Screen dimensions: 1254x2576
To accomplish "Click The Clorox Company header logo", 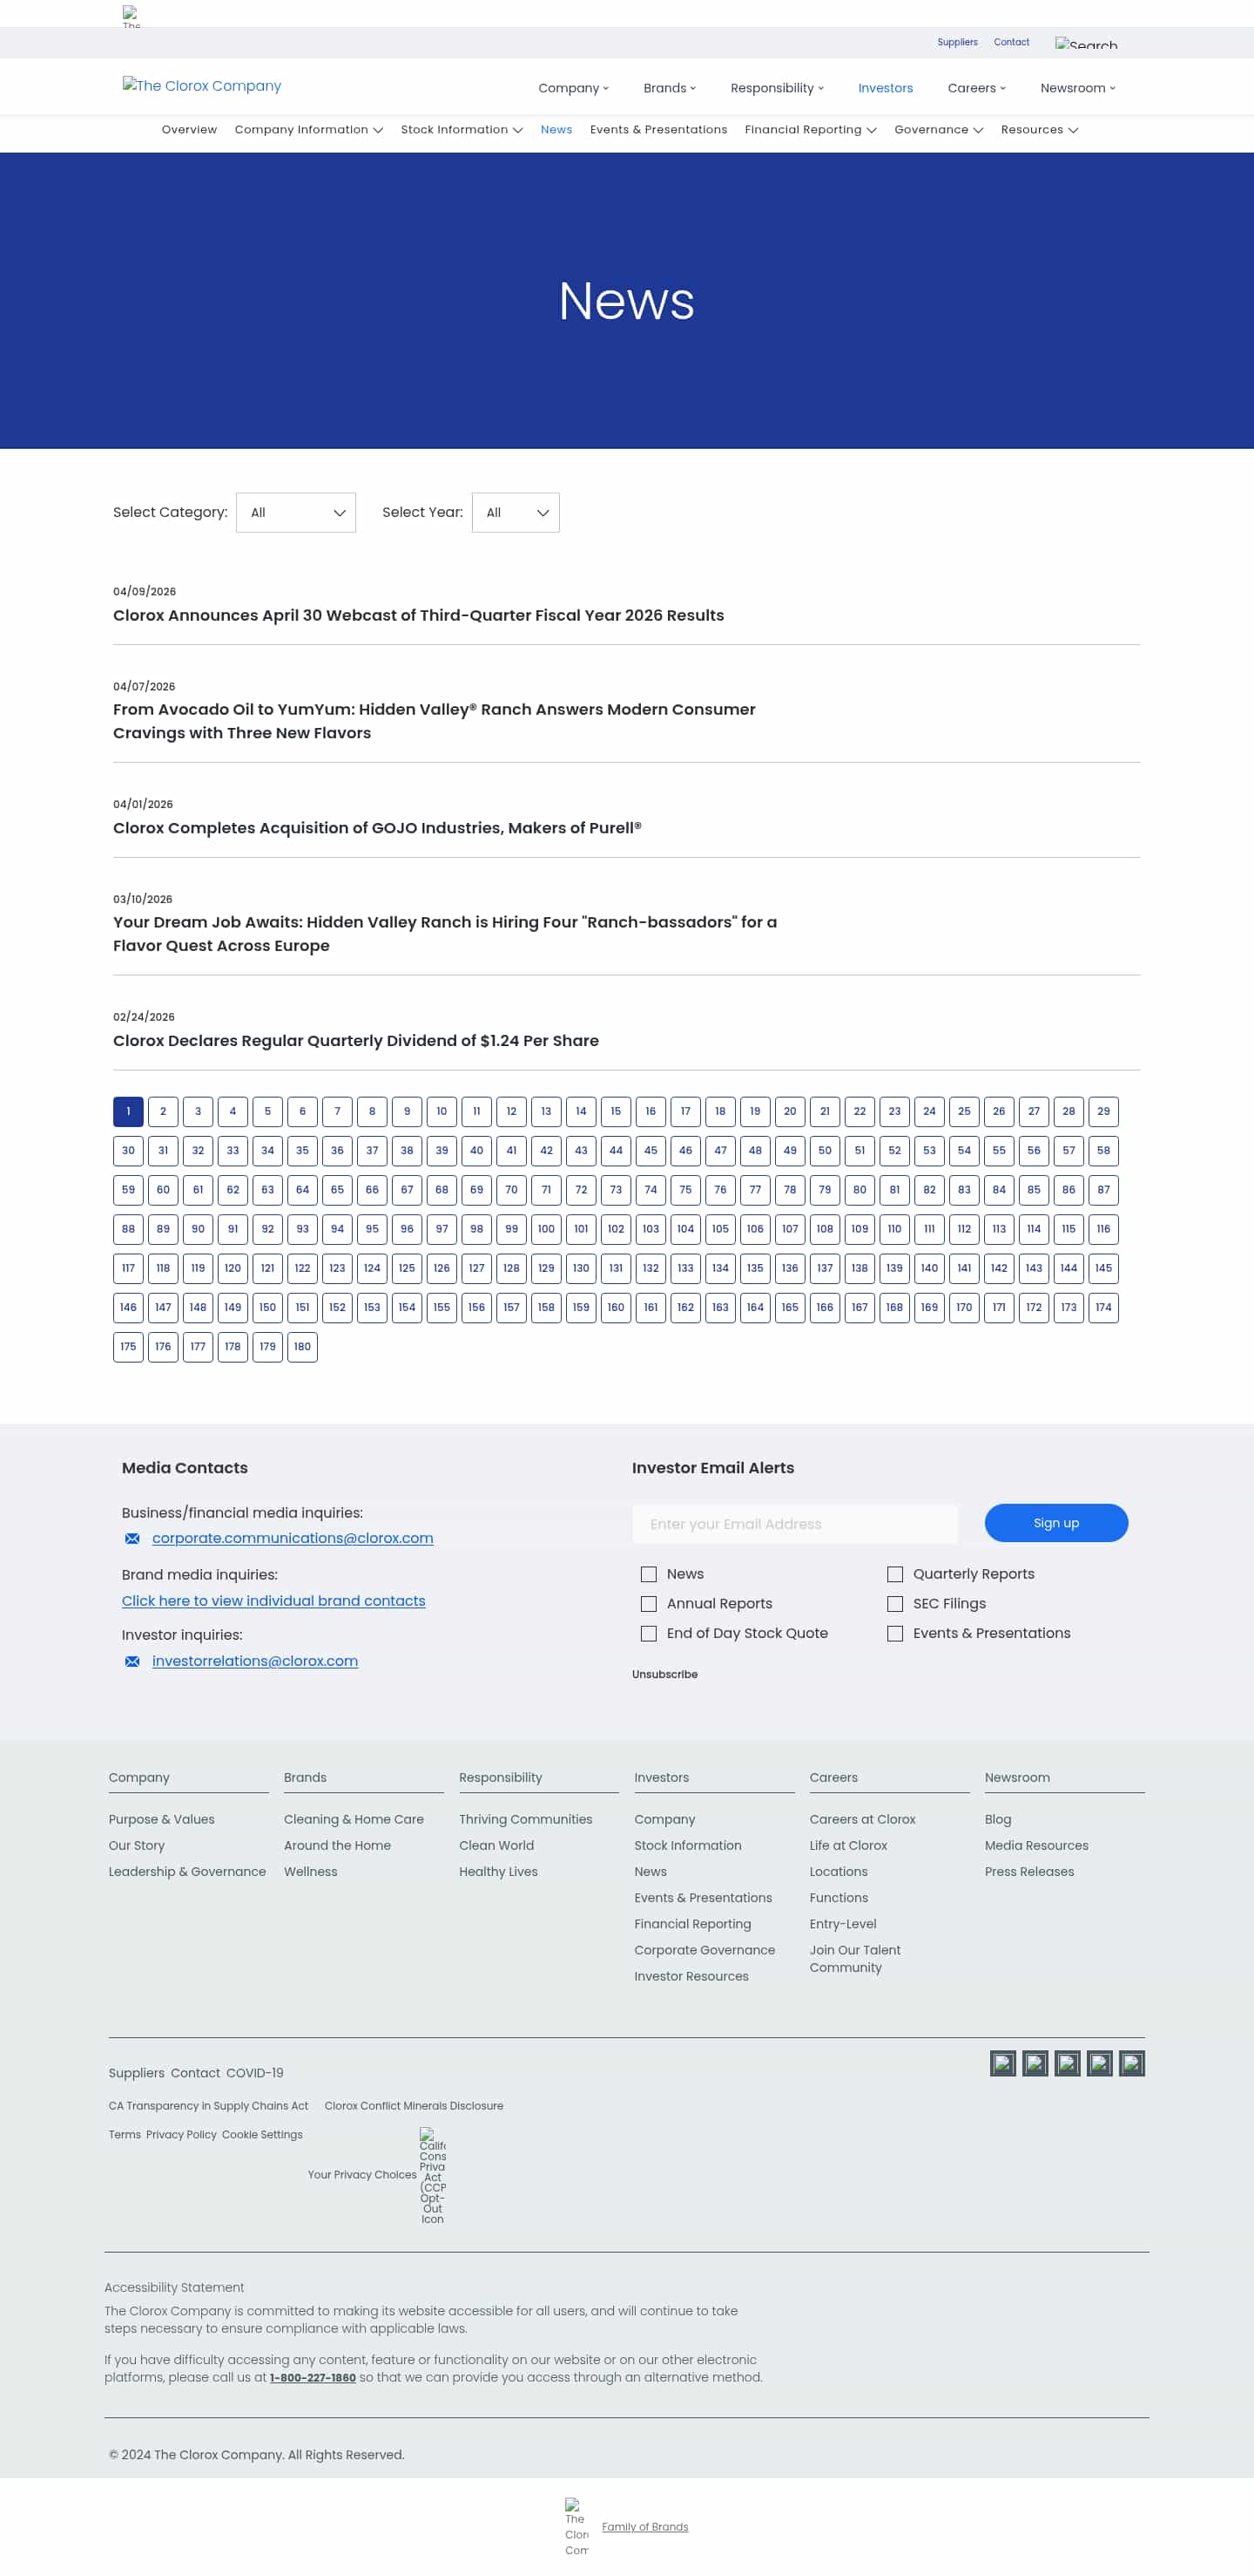I will pos(202,86).
